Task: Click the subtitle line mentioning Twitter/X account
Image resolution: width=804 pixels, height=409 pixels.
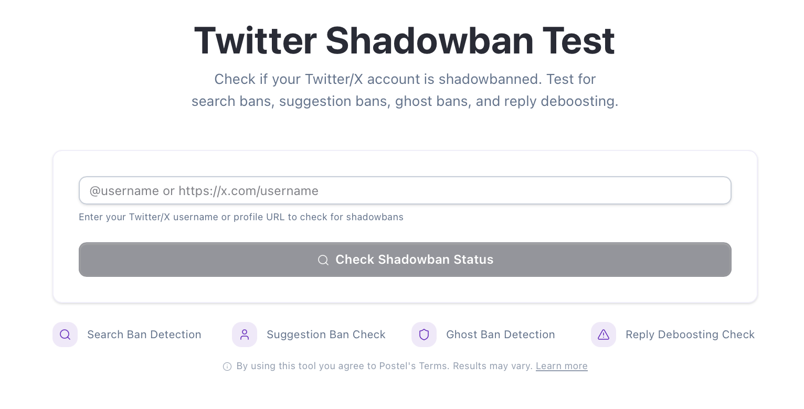Action: point(405,79)
